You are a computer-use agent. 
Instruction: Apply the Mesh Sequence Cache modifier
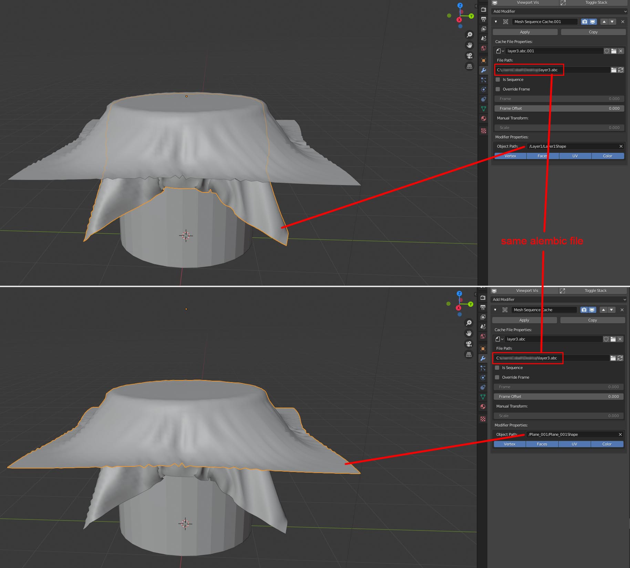524,320
